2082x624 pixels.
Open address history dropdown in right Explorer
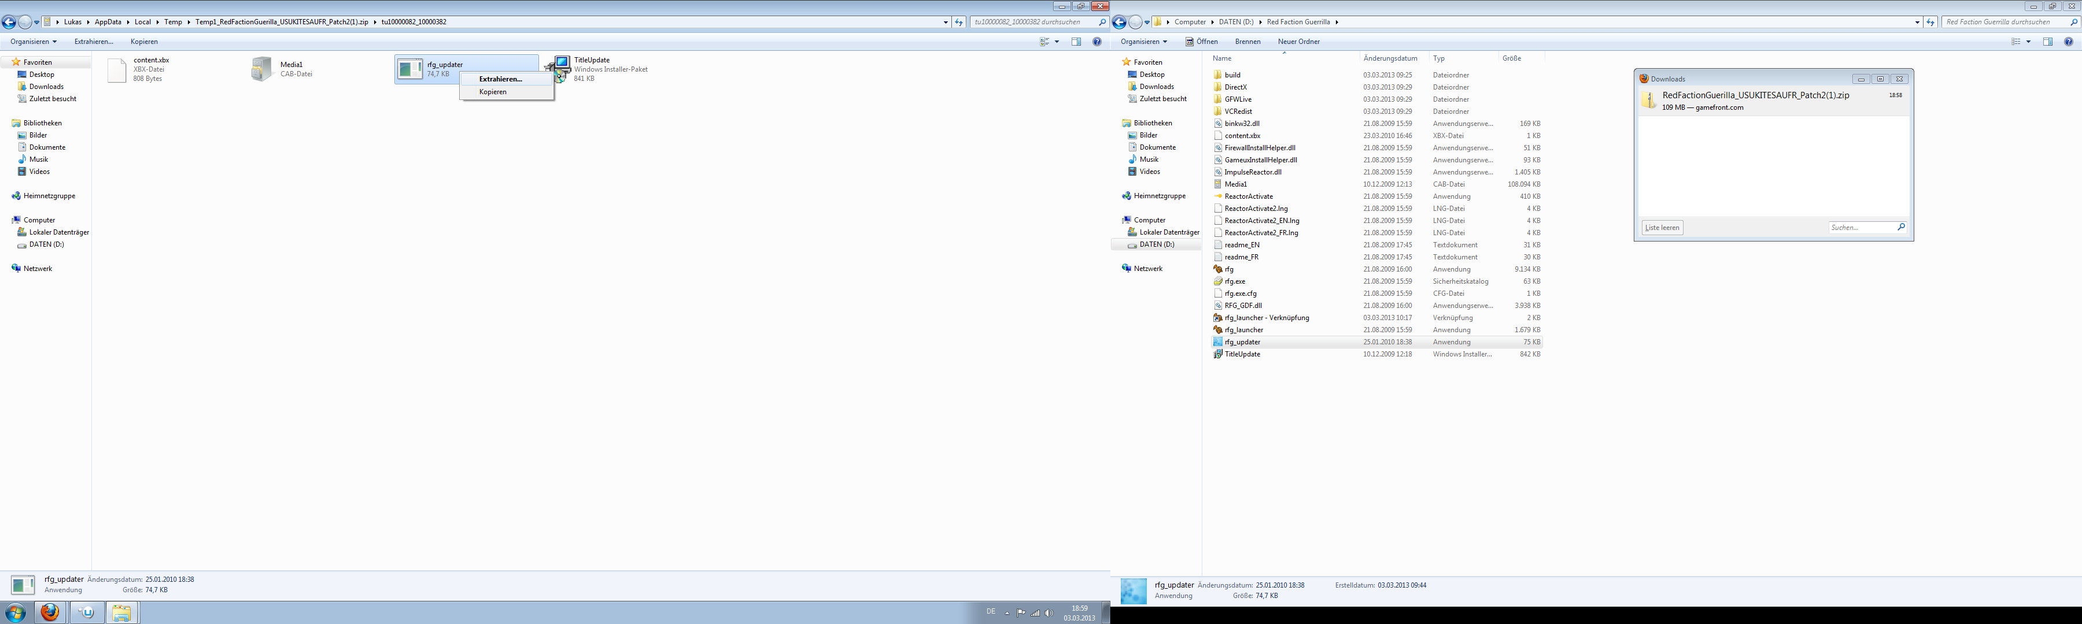[1917, 23]
